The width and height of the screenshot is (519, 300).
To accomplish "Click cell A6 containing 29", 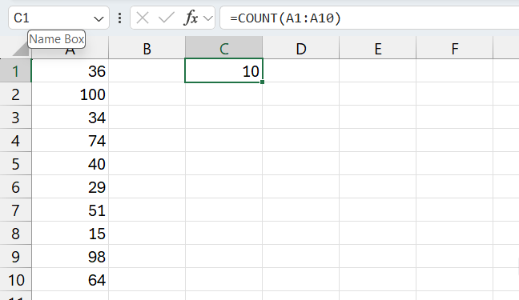I will 70,187.
